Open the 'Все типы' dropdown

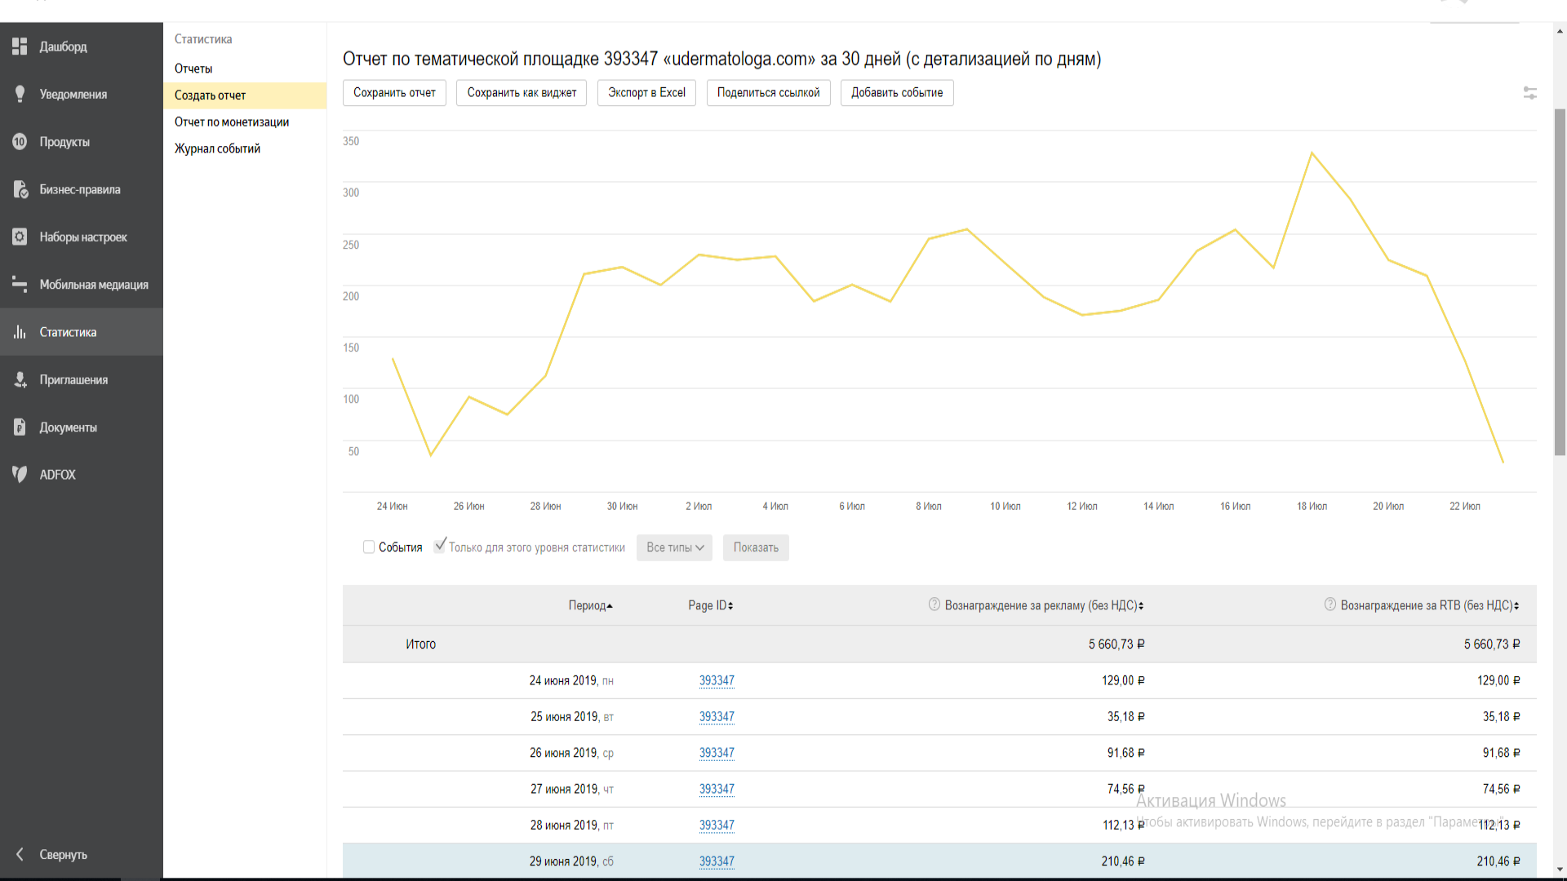pos(674,547)
